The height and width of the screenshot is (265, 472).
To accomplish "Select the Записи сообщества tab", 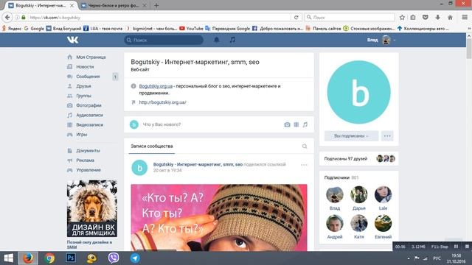I will (152, 146).
